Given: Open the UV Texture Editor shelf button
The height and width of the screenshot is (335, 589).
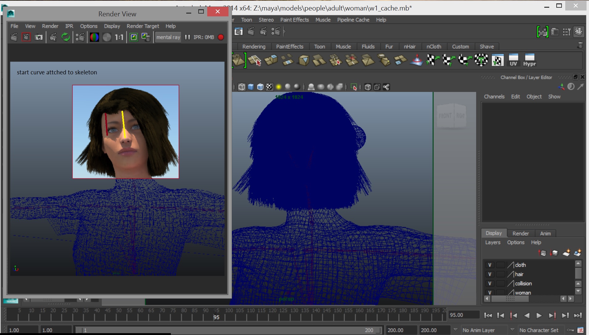Looking at the screenshot, I should [513, 60].
